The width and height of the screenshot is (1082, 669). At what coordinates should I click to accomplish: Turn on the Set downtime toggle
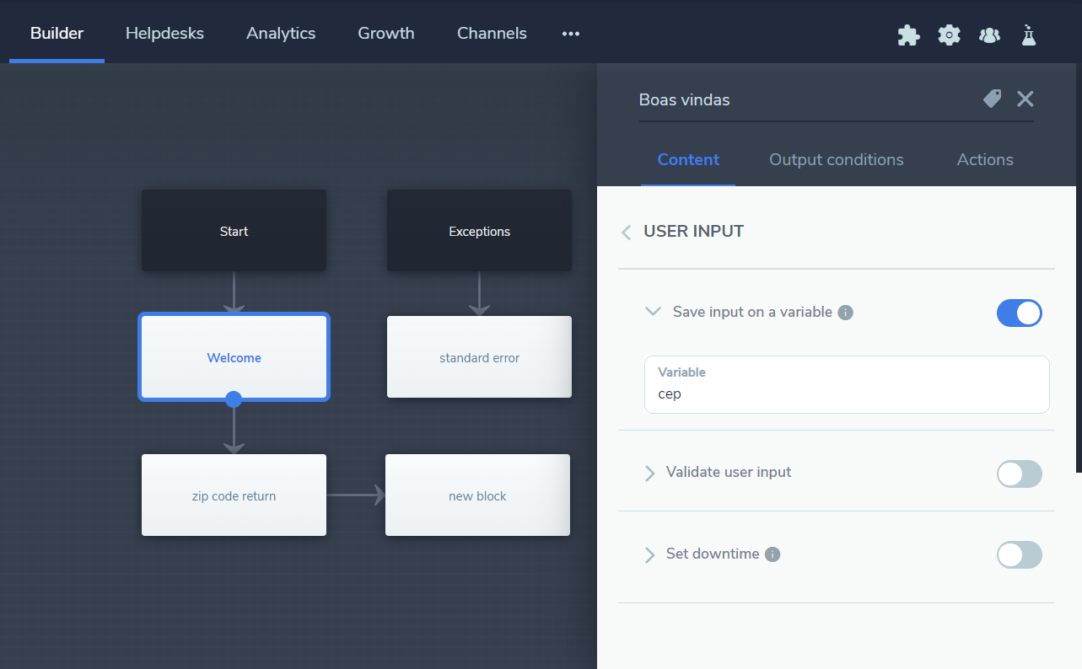pyautogui.click(x=1019, y=555)
